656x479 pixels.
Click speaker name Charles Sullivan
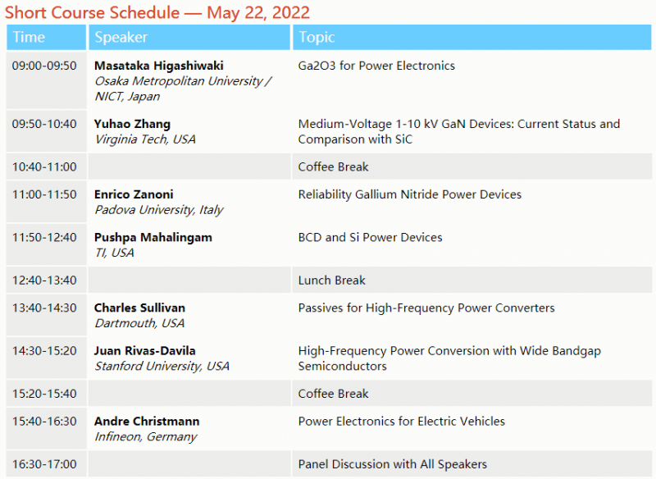click(x=139, y=308)
